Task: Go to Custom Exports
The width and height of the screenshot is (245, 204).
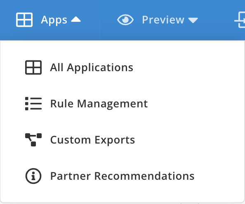Action: [x=92, y=140]
